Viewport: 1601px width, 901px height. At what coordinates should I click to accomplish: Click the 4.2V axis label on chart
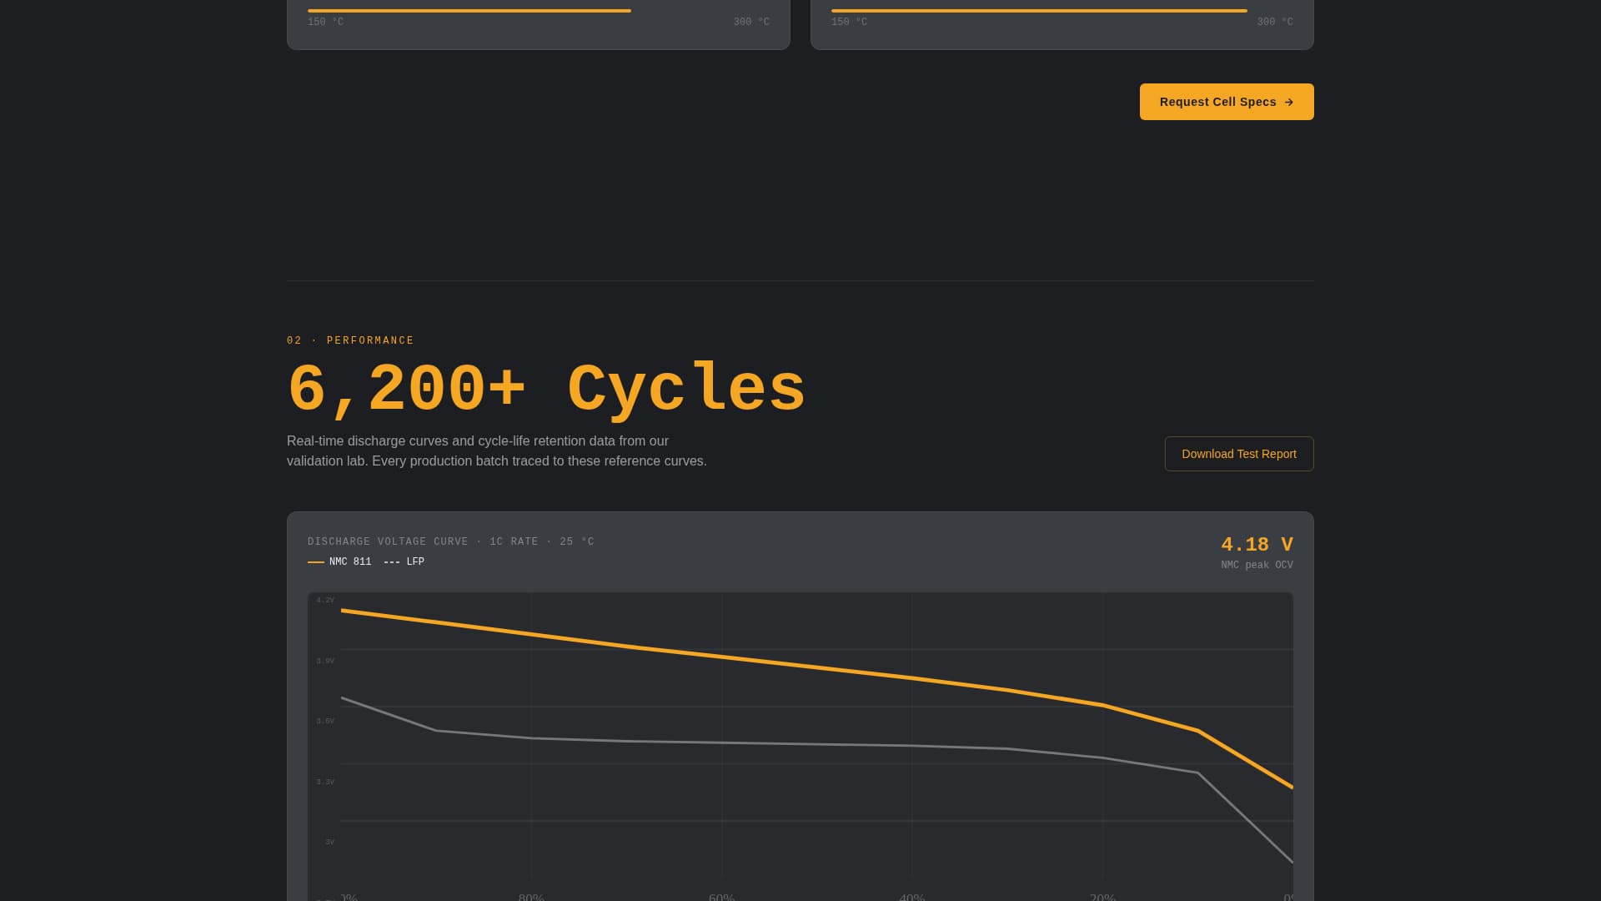tap(326, 599)
